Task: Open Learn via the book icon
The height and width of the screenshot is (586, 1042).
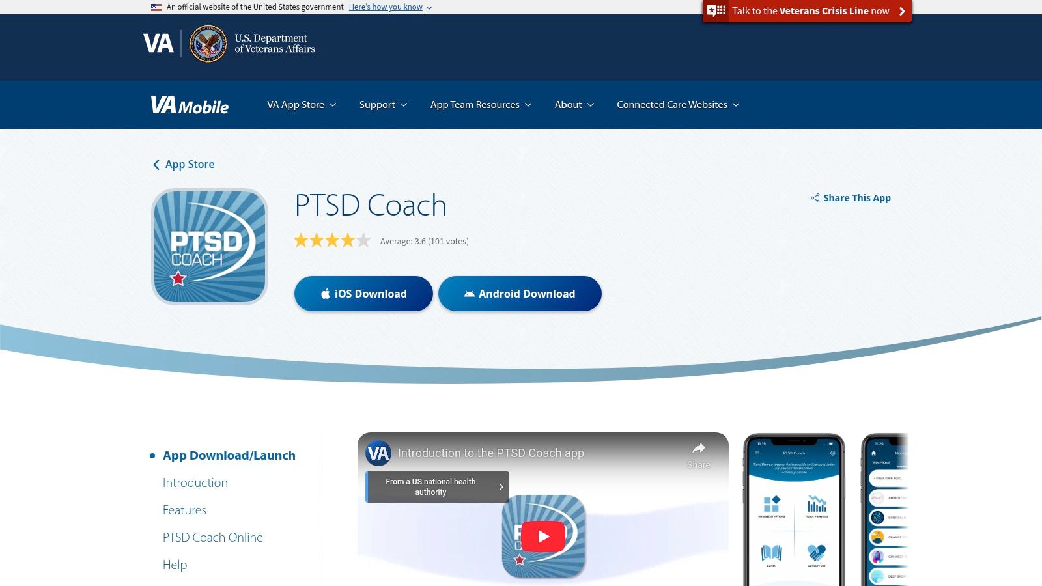Action: (770, 553)
